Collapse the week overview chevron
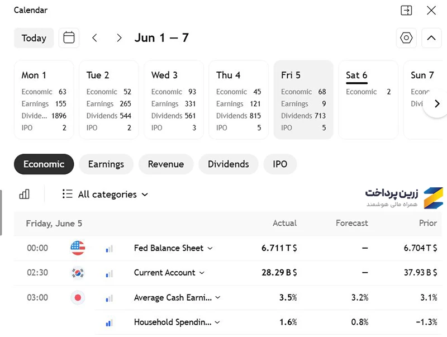The width and height of the screenshot is (447, 337). point(431,37)
